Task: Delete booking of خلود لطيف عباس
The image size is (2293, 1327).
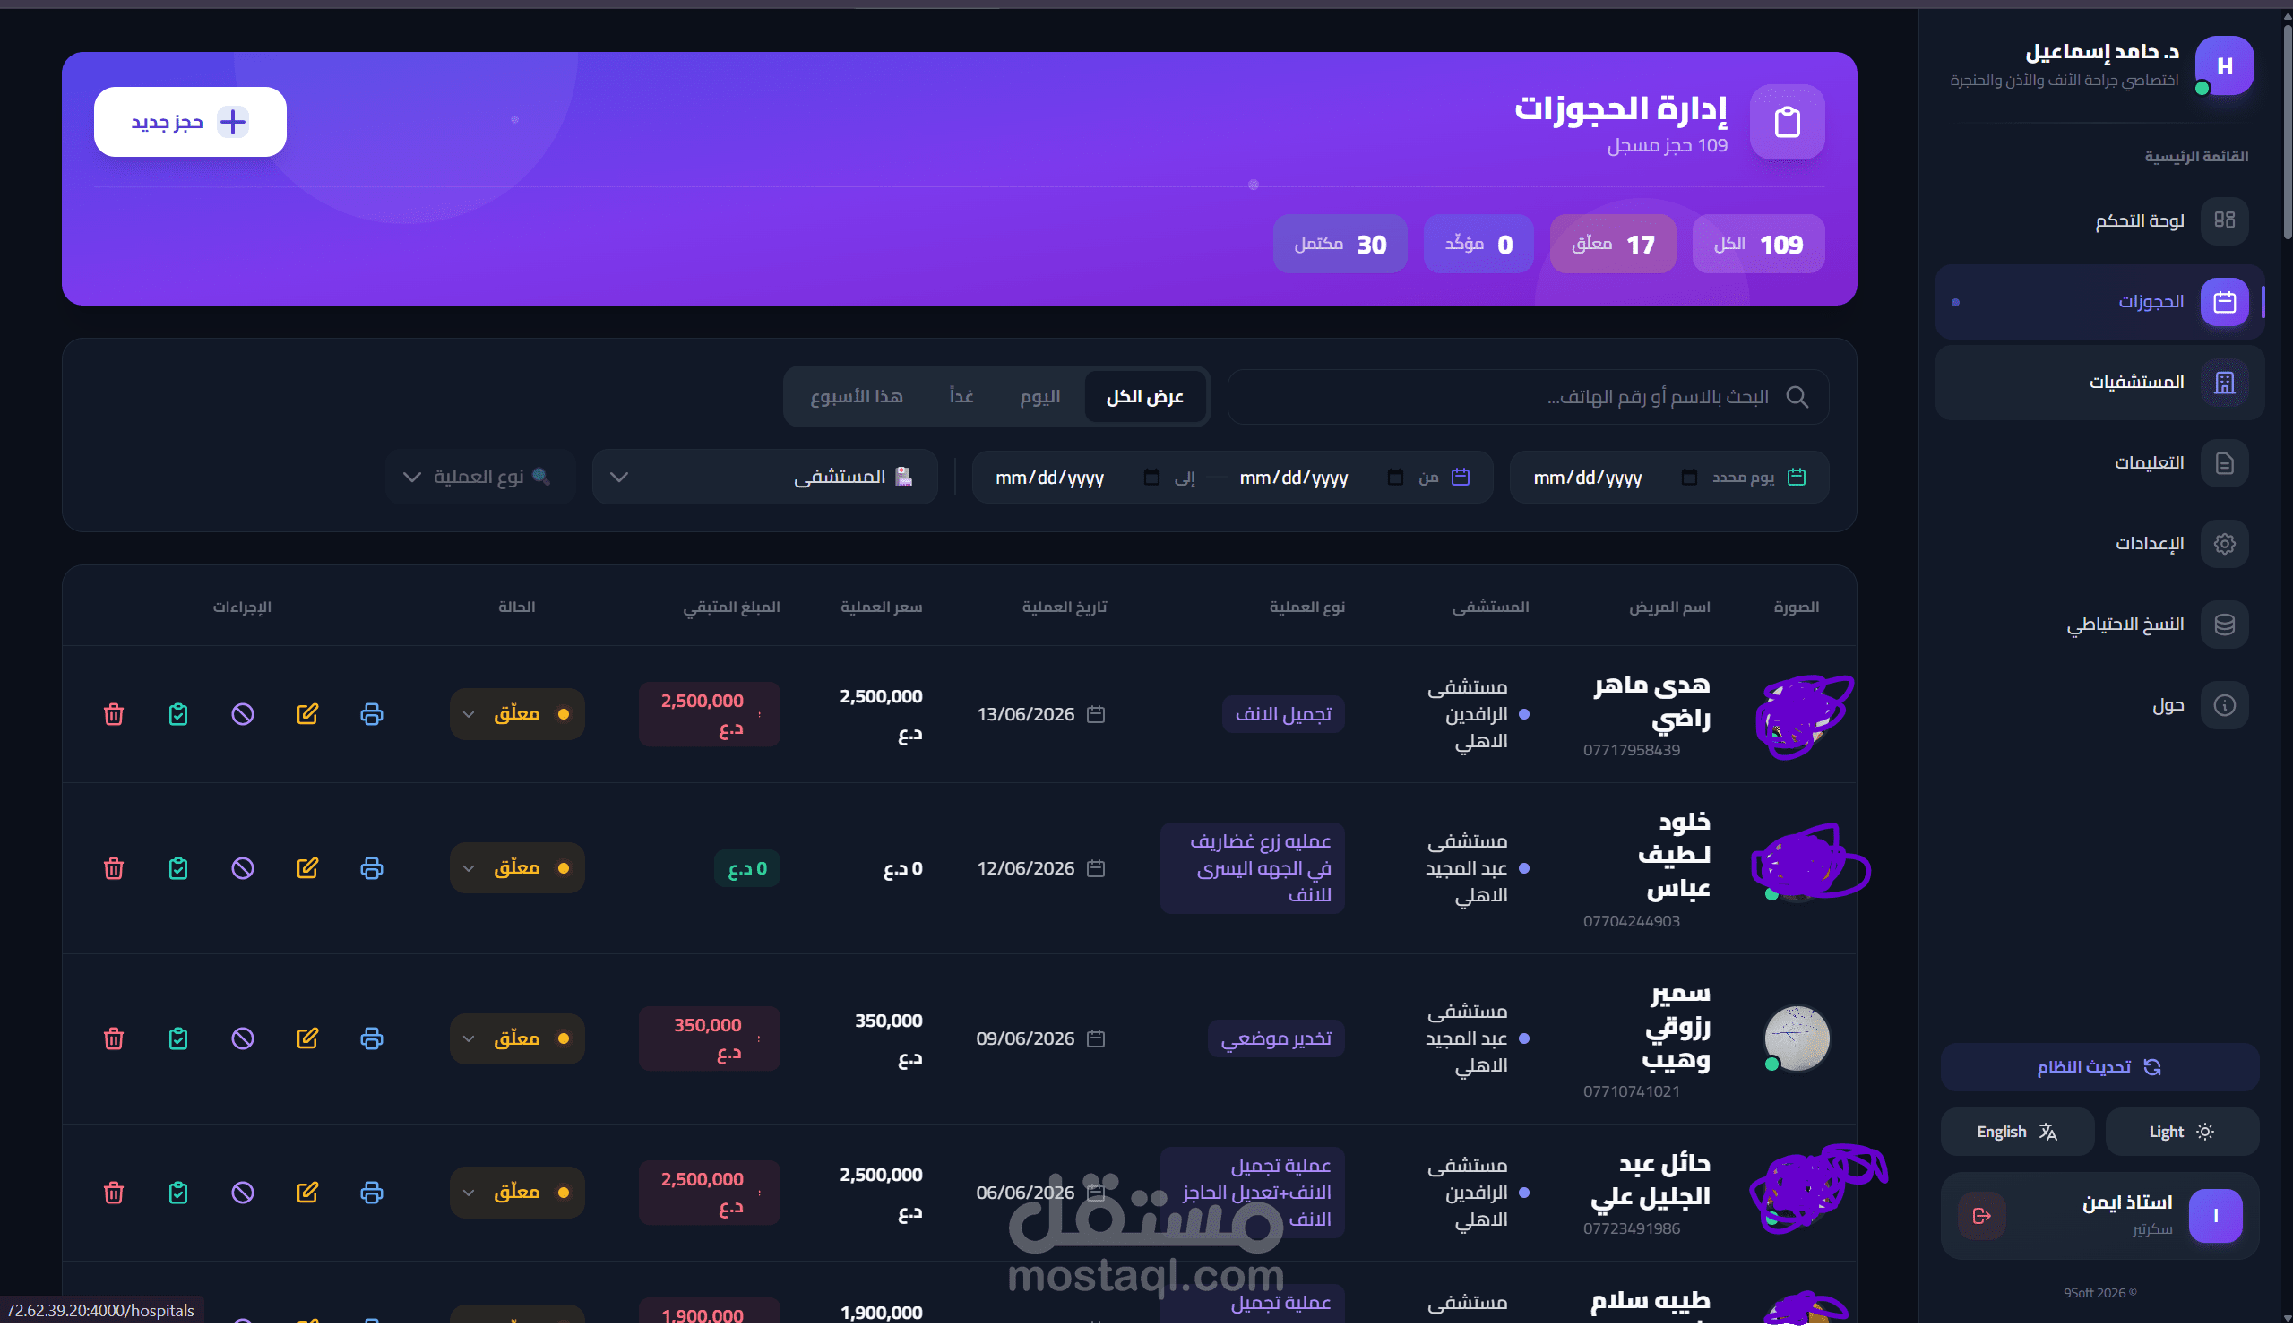Action: tap(114, 868)
